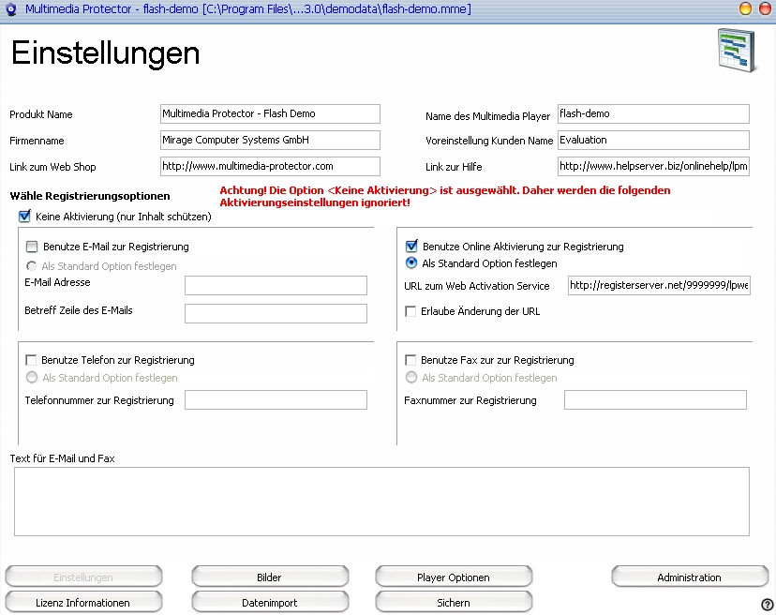Viewport: 776px width, 615px height.
Task: Open the Einstellungen page button
Action: tap(83, 577)
